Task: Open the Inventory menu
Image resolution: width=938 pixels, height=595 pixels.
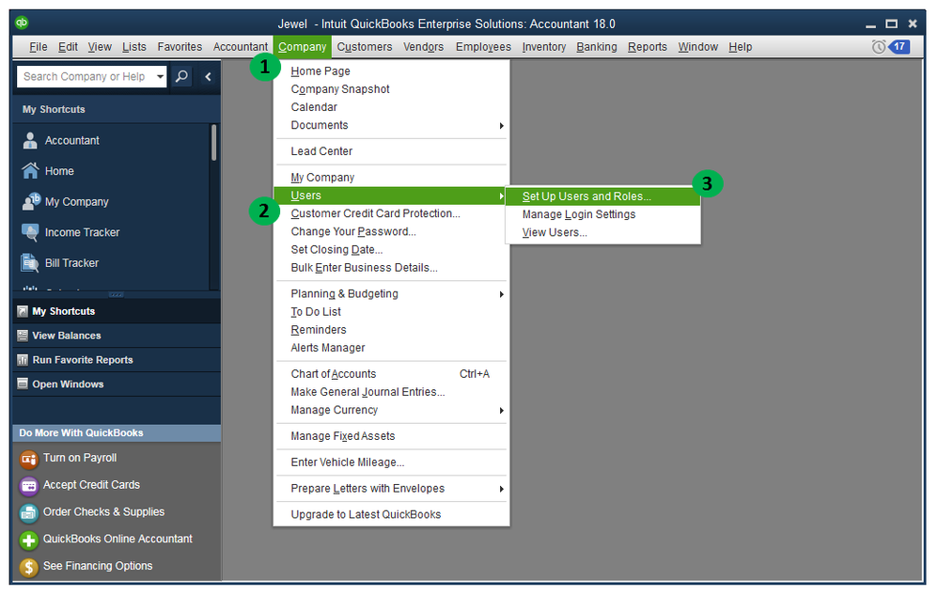Action: [x=544, y=47]
